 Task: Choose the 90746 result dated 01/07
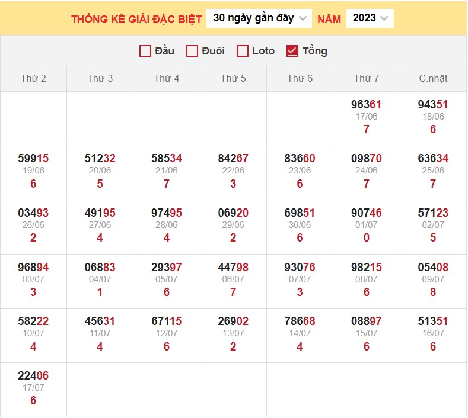367,213
